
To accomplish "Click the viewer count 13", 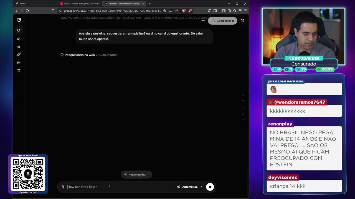I will coord(301,69).
